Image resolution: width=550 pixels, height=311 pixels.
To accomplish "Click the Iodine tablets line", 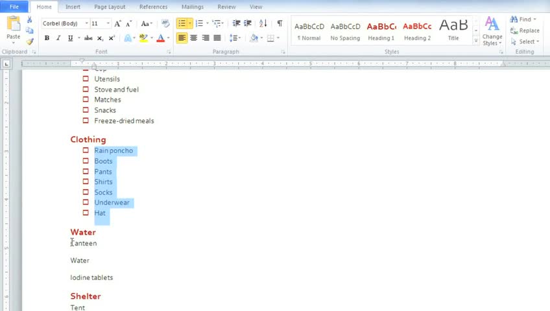I will (x=91, y=277).
